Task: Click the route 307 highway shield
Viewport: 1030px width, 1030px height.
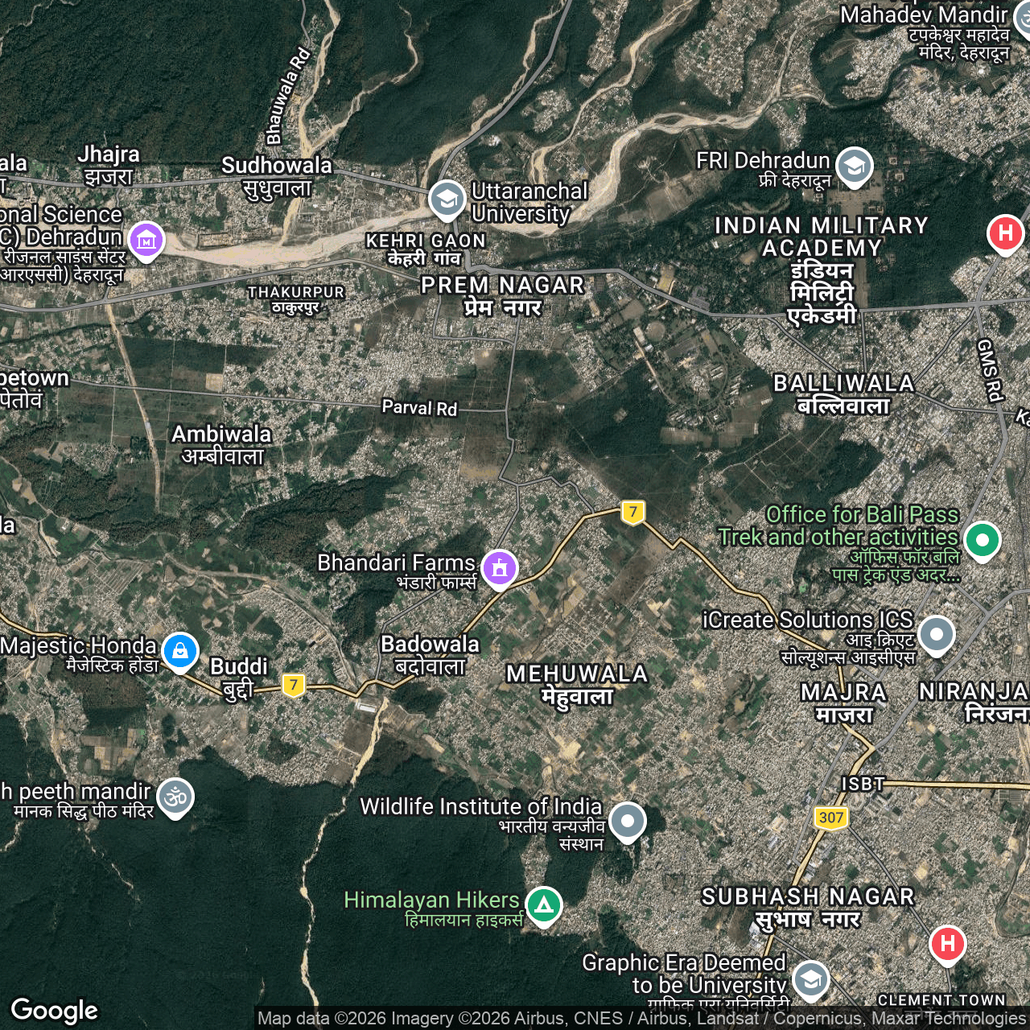Action: click(830, 818)
